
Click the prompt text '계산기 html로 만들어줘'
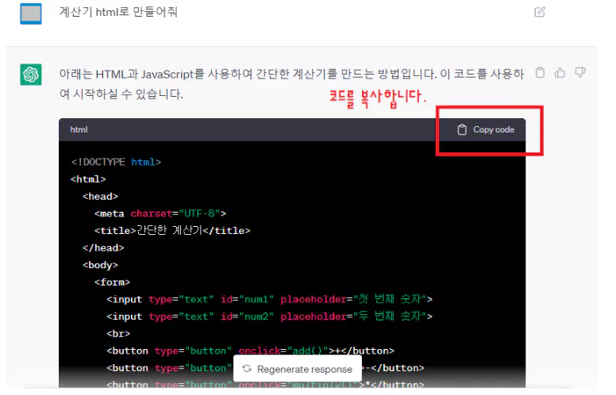click(118, 12)
